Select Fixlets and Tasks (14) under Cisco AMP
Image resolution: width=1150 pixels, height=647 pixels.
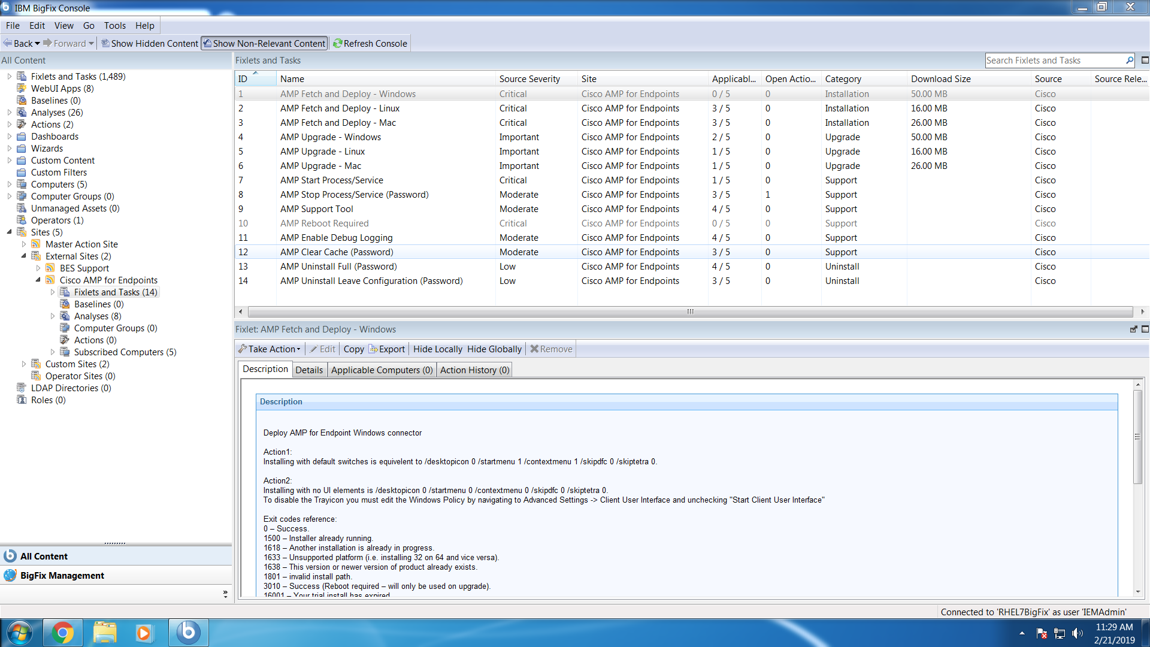coord(116,292)
